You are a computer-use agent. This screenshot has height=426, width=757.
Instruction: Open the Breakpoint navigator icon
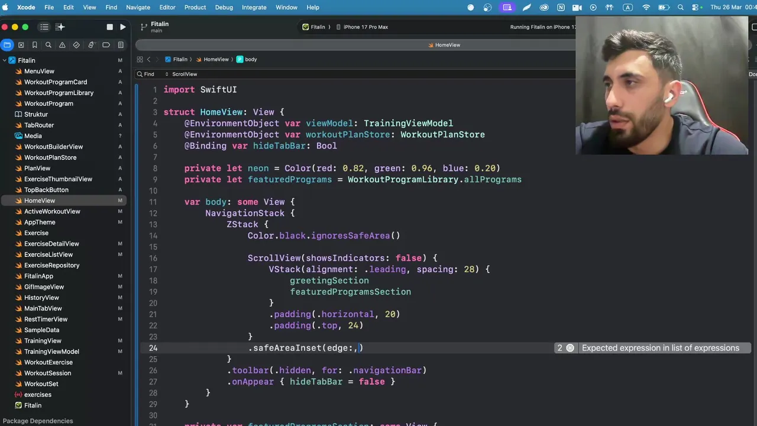coord(106,45)
